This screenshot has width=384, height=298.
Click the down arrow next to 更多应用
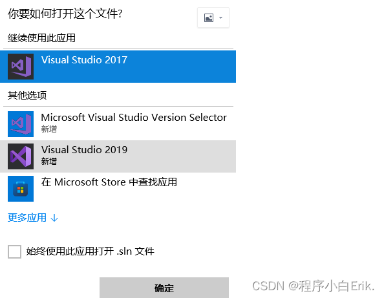pyautogui.click(x=54, y=218)
